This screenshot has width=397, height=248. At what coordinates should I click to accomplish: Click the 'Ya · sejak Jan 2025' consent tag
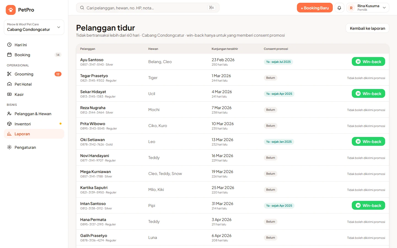279,142
